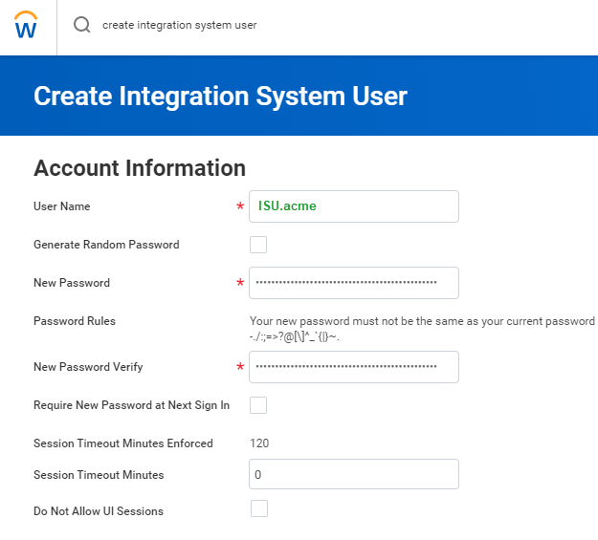
Task: Click into the New Password field
Action: click(354, 283)
